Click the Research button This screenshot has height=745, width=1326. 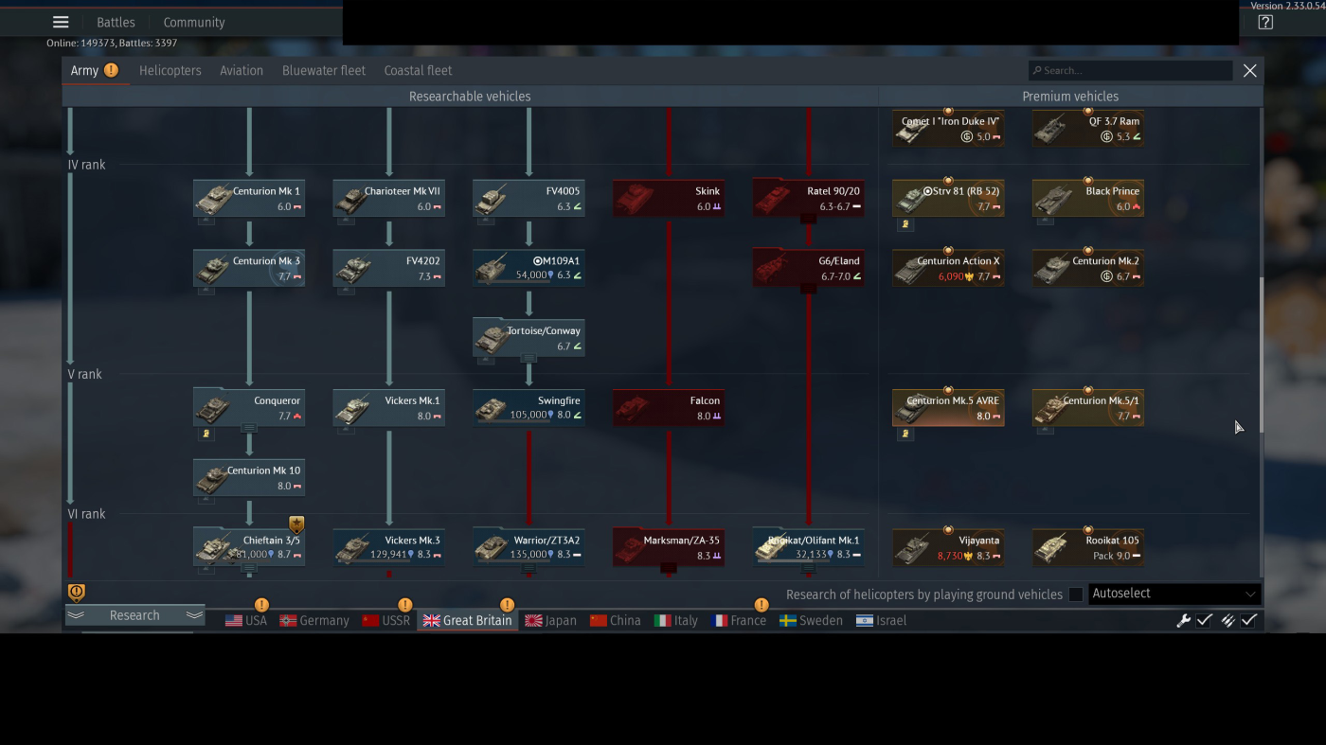click(134, 615)
